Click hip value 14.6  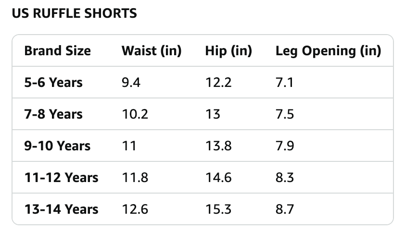pos(218,177)
